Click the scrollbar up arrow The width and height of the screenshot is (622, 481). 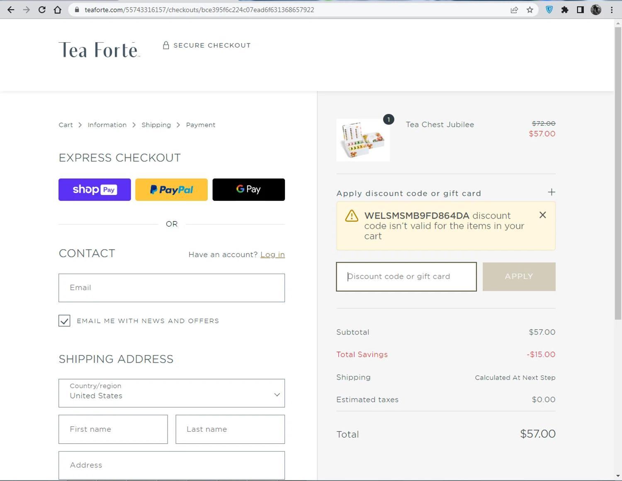pyautogui.click(x=618, y=23)
